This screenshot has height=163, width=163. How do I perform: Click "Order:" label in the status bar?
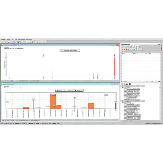54,124
